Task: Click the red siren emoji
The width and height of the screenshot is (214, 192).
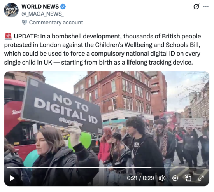Action: pos(8,37)
